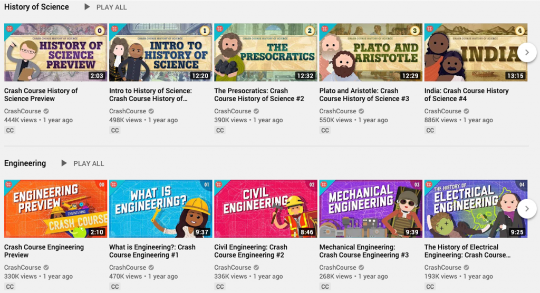Click title 'Crash Course History of Science Preview'
The image size is (540, 293).
pyautogui.click(x=41, y=95)
